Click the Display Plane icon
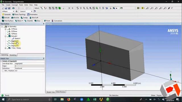 pos(111,8)
